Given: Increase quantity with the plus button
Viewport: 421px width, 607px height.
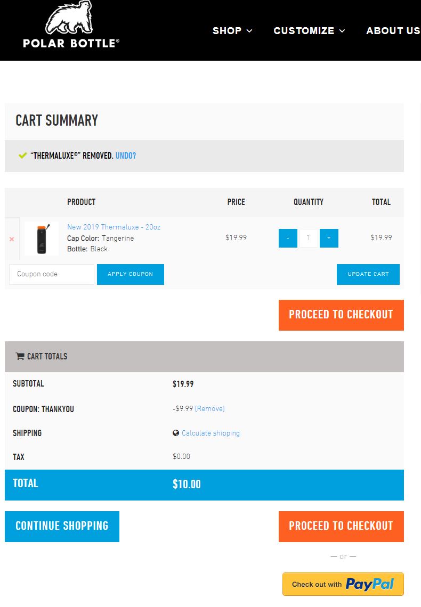Looking at the screenshot, I should click(x=329, y=238).
